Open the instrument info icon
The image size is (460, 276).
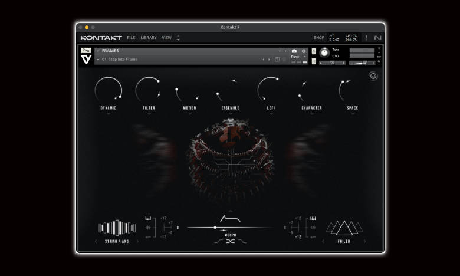304,51
